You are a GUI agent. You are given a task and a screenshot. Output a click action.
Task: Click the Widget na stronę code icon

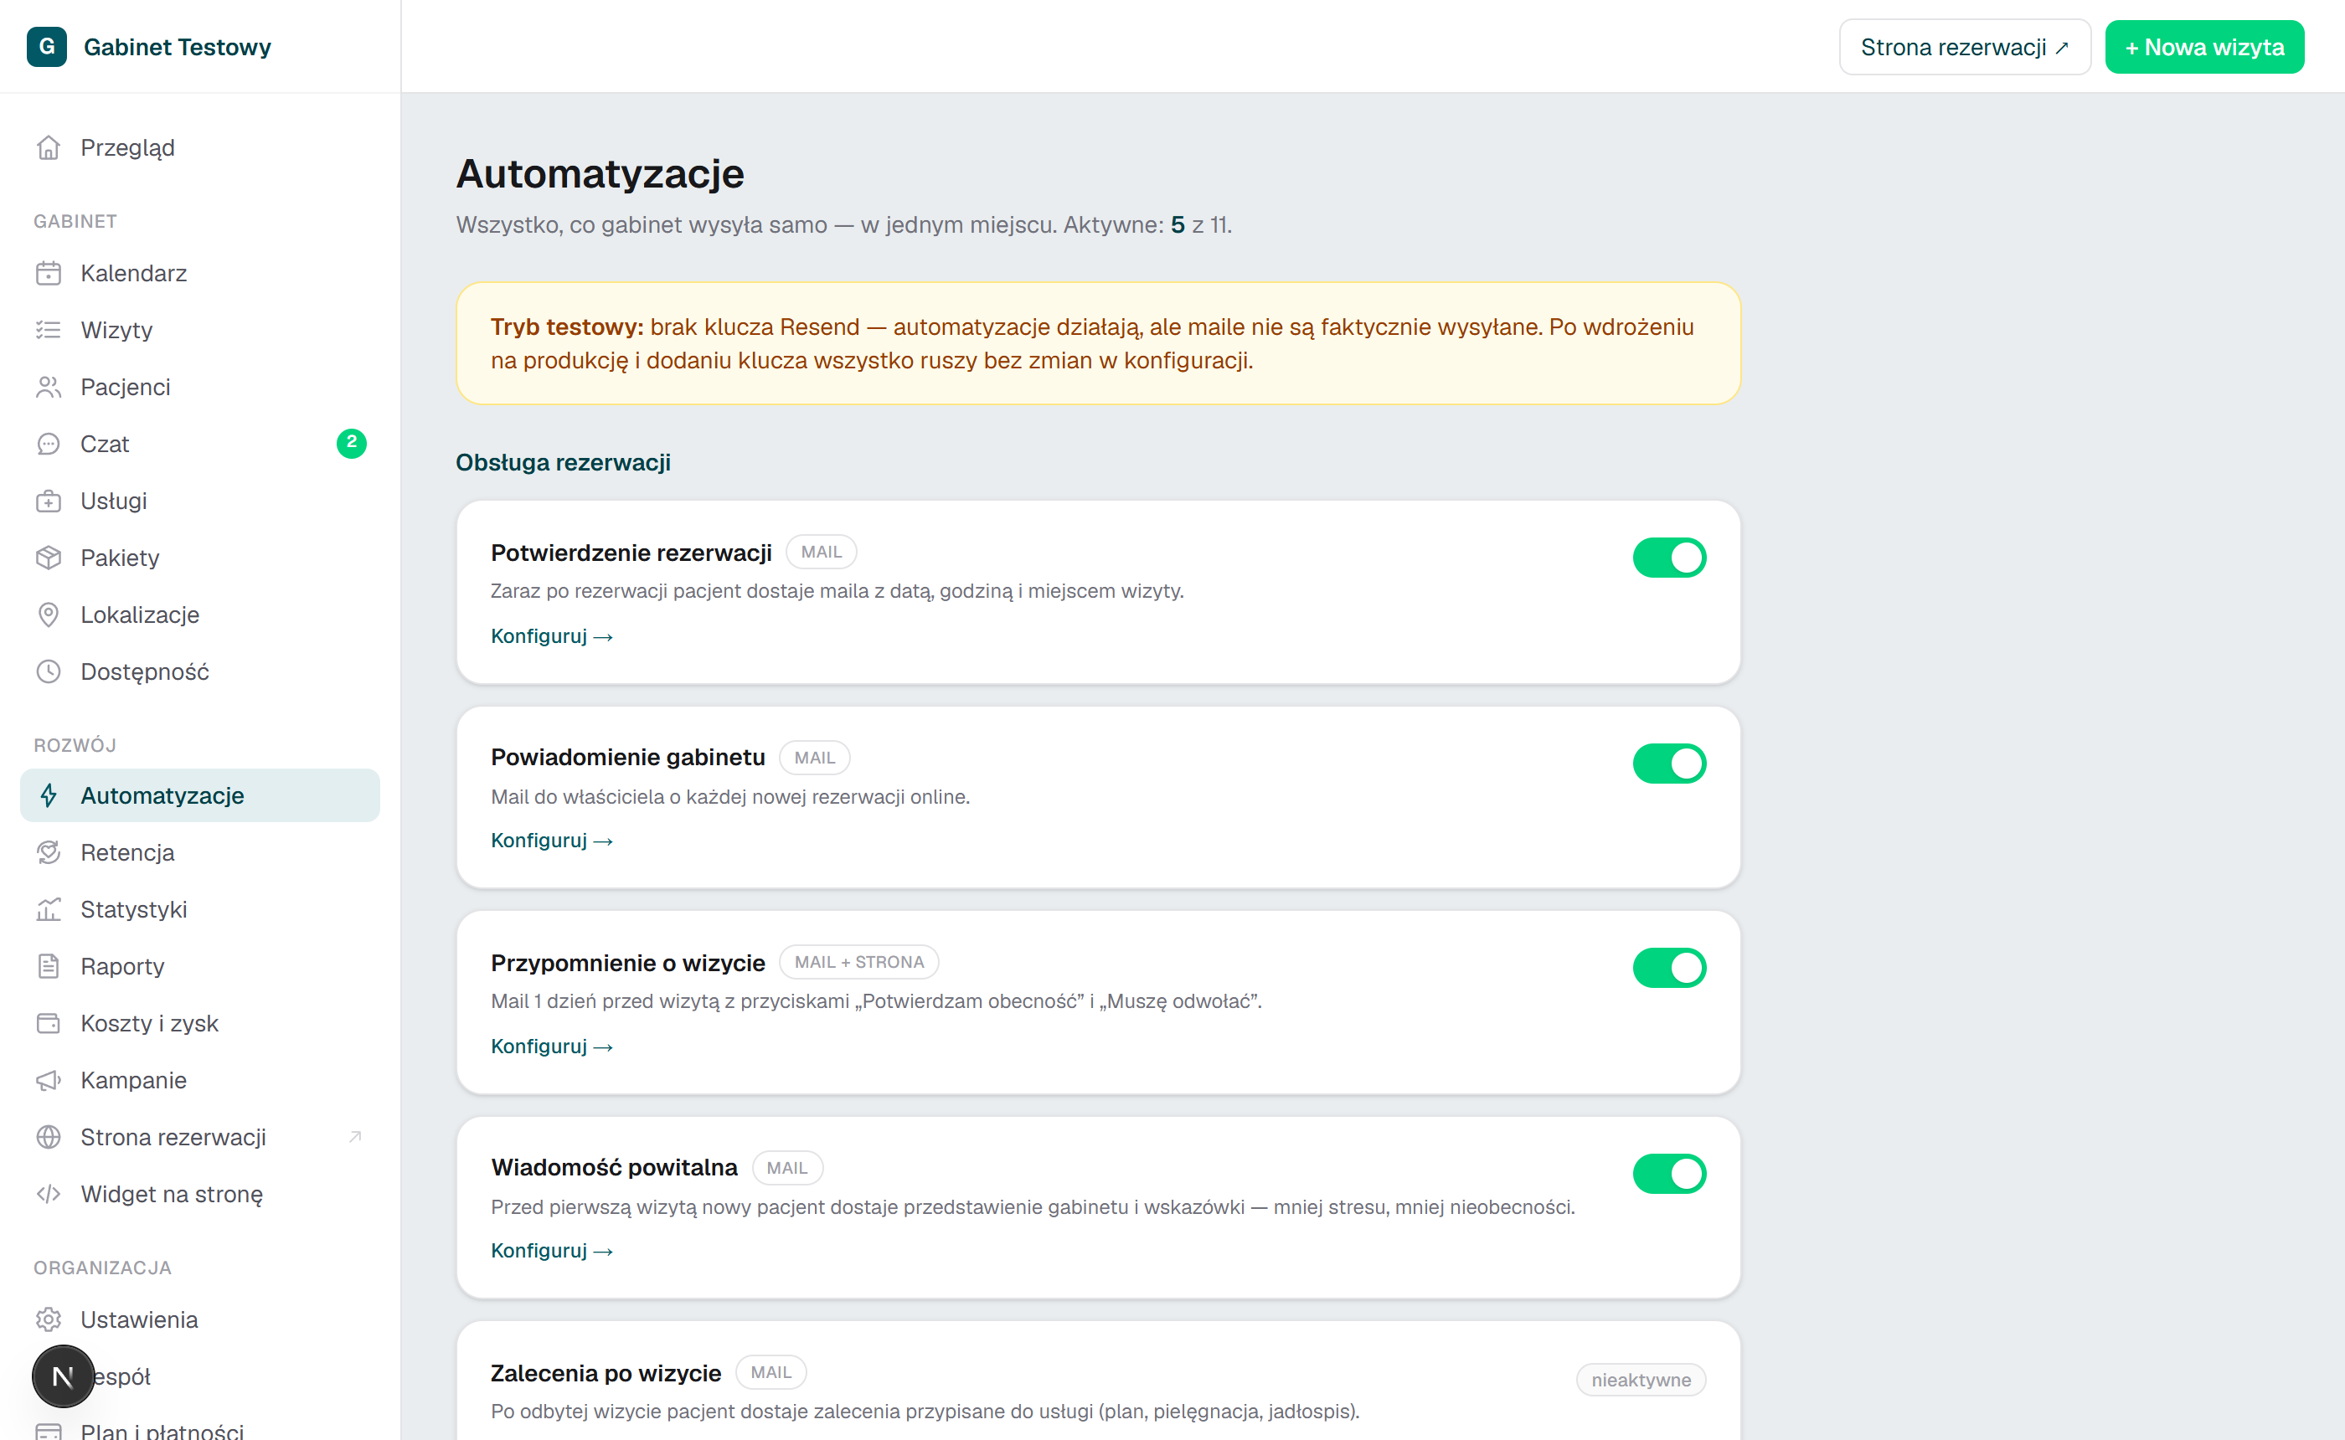click(x=49, y=1195)
